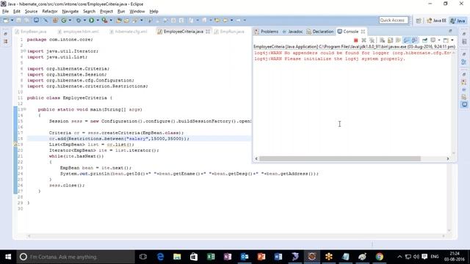Minimize the Console view panel
This screenshot has width=470, height=264.
[x=450, y=31]
